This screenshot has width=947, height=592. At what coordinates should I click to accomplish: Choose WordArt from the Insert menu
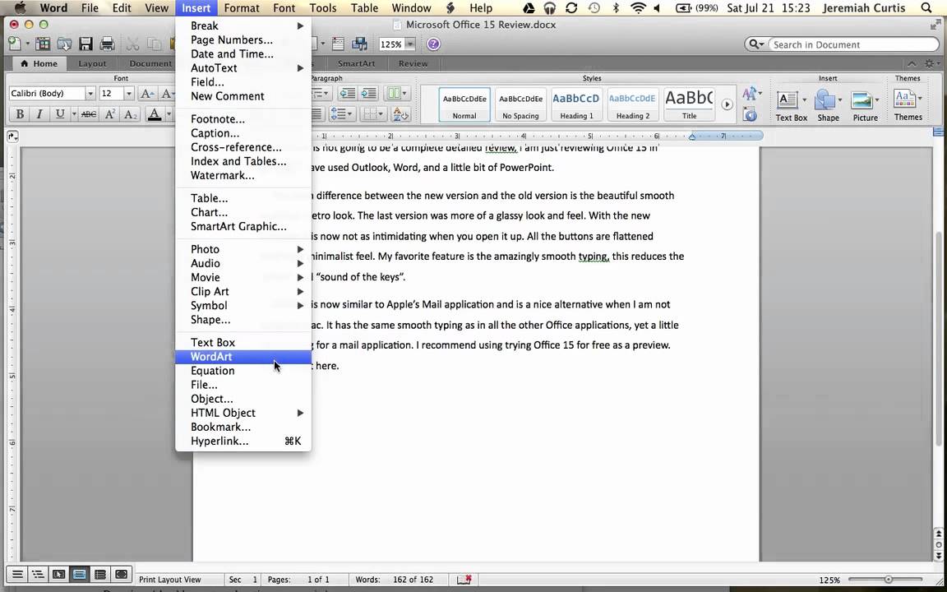pyautogui.click(x=211, y=357)
